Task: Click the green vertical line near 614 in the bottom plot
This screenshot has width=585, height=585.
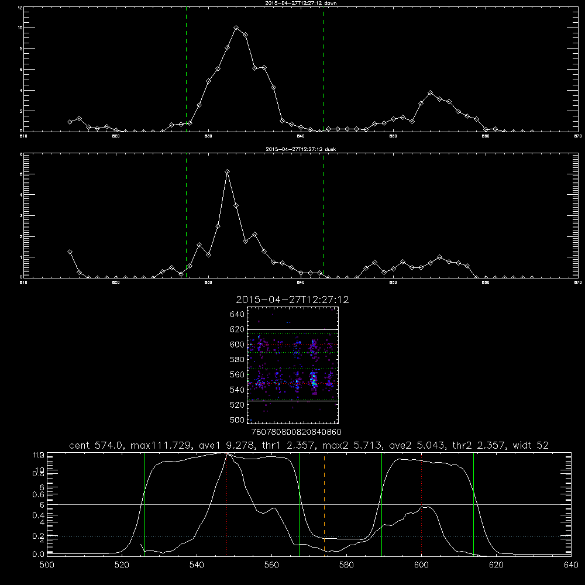Action: [x=473, y=504]
